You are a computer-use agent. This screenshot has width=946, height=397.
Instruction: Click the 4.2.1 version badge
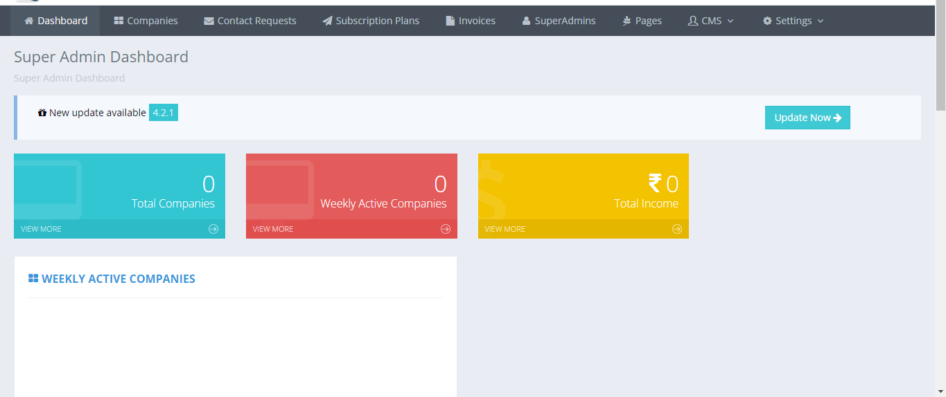[164, 112]
